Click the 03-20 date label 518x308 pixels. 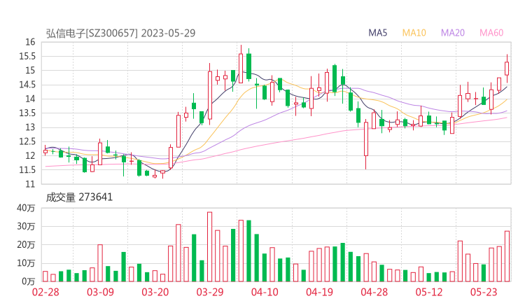(155, 292)
